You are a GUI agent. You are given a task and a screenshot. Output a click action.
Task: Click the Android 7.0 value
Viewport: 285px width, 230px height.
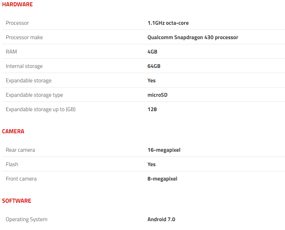(x=161, y=219)
